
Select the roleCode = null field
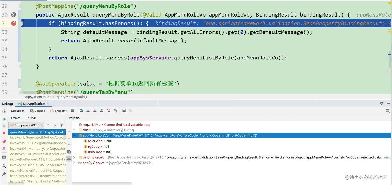[x=98, y=141]
